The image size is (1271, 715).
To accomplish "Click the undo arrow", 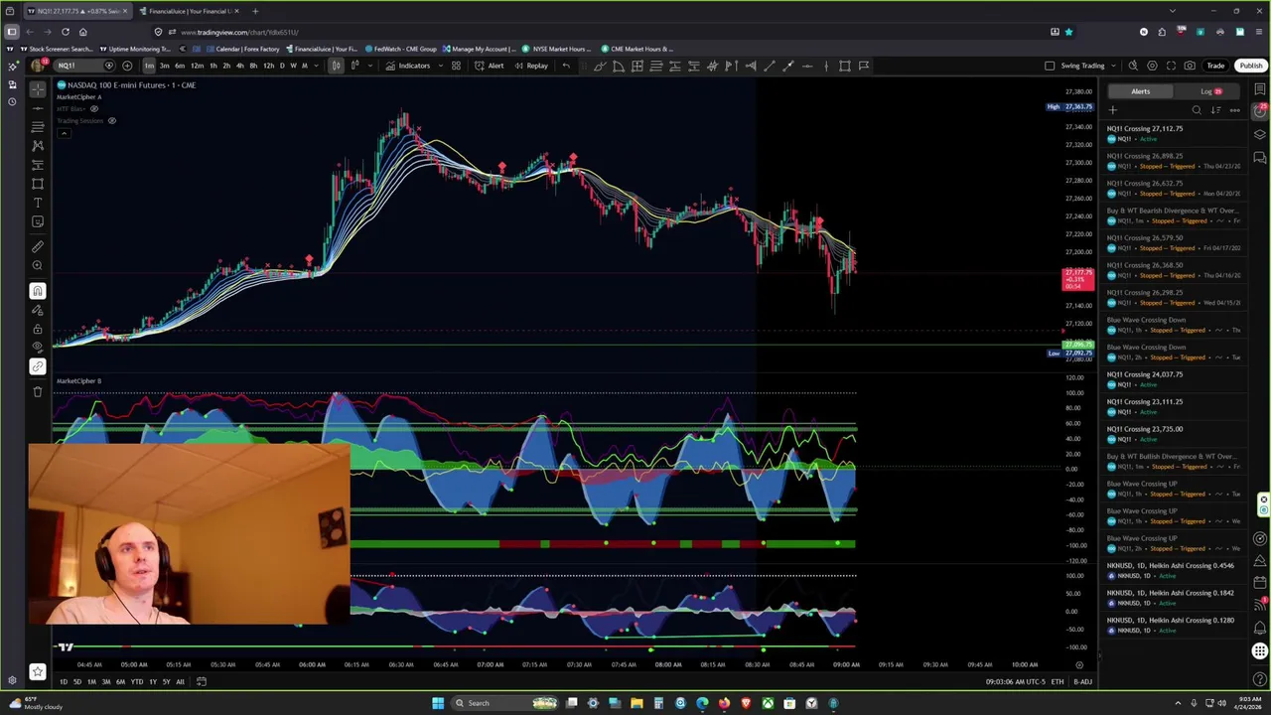I will [x=566, y=66].
